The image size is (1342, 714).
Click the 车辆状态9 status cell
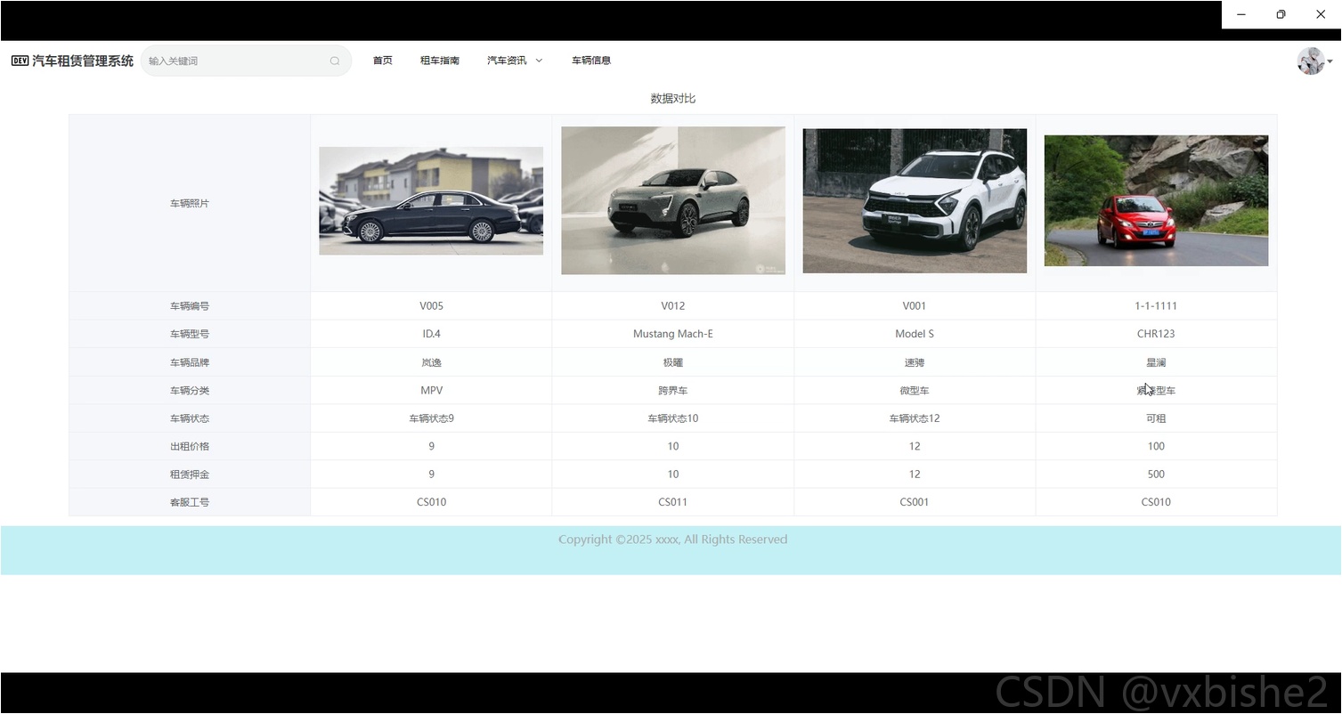tap(431, 418)
